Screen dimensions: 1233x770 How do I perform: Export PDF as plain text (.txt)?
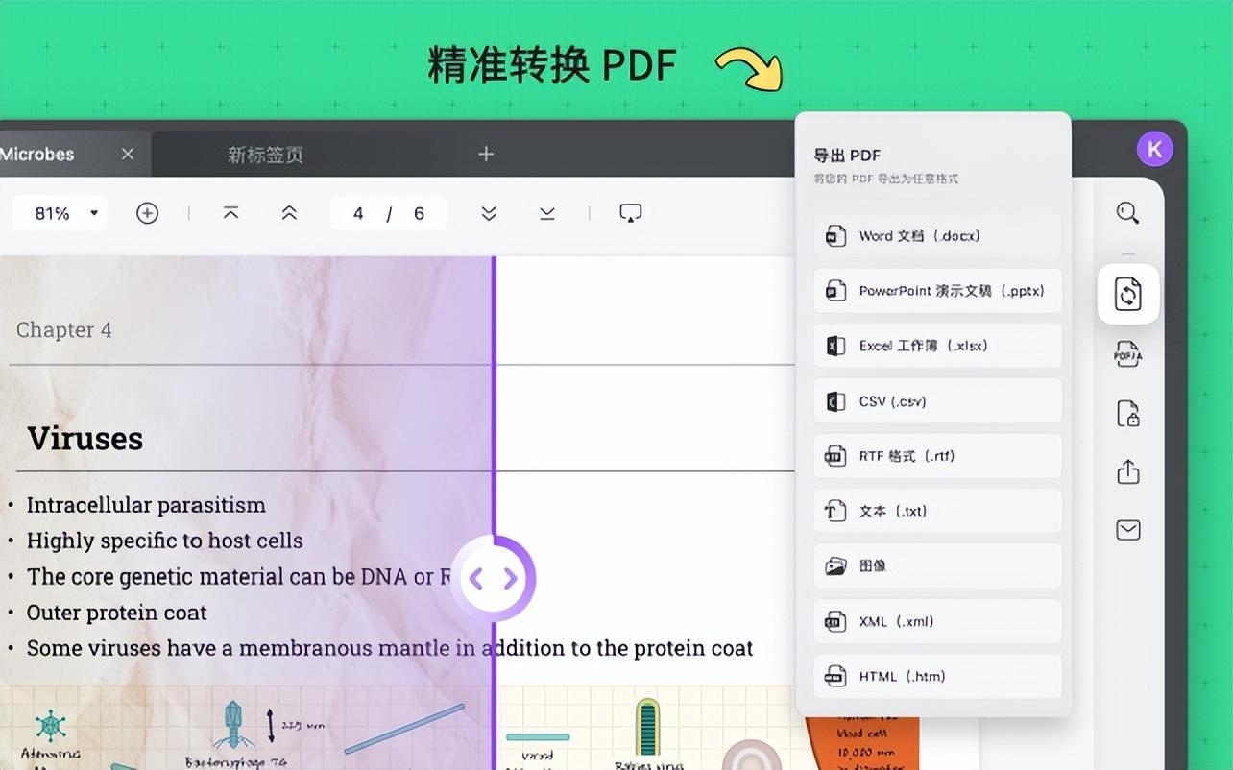click(x=937, y=511)
